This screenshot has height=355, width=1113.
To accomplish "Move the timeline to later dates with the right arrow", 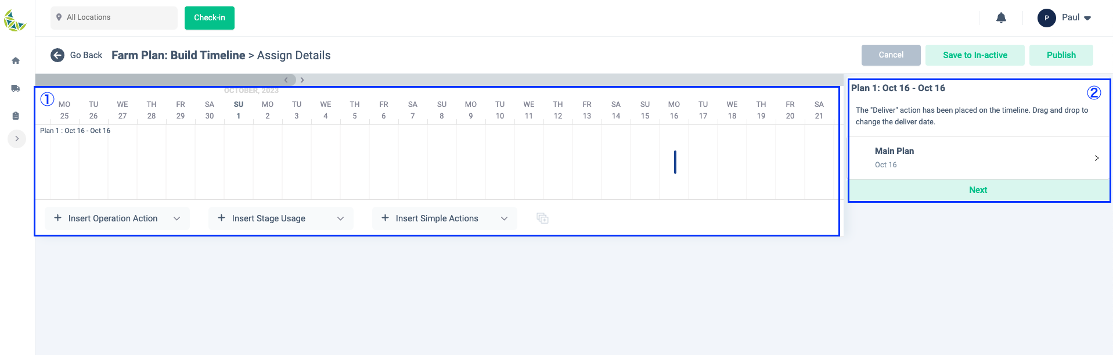I will (x=302, y=80).
